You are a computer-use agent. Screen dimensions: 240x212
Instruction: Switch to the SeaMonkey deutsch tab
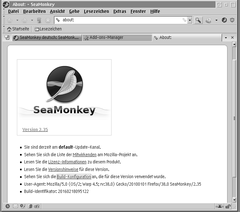pos(47,38)
